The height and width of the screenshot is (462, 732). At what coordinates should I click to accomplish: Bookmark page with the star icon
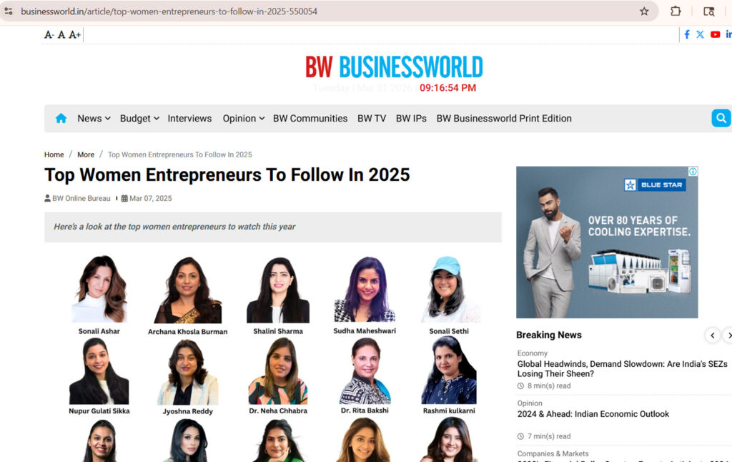[644, 11]
